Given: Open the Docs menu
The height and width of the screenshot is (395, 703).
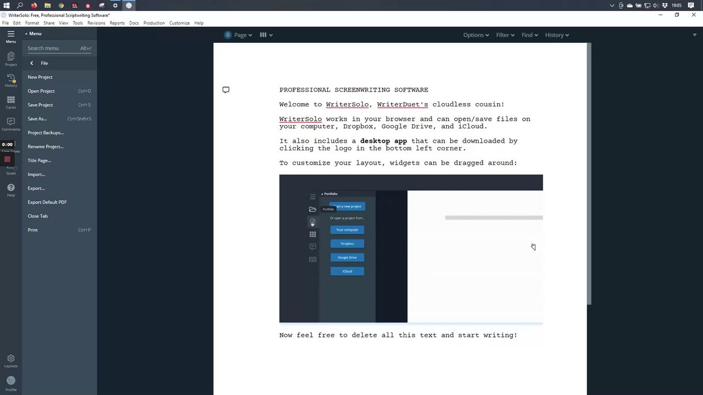Looking at the screenshot, I should [134, 23].
